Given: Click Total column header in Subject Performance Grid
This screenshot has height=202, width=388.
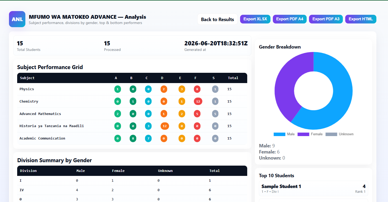Looking at the screenshot, I should [233, 78].
